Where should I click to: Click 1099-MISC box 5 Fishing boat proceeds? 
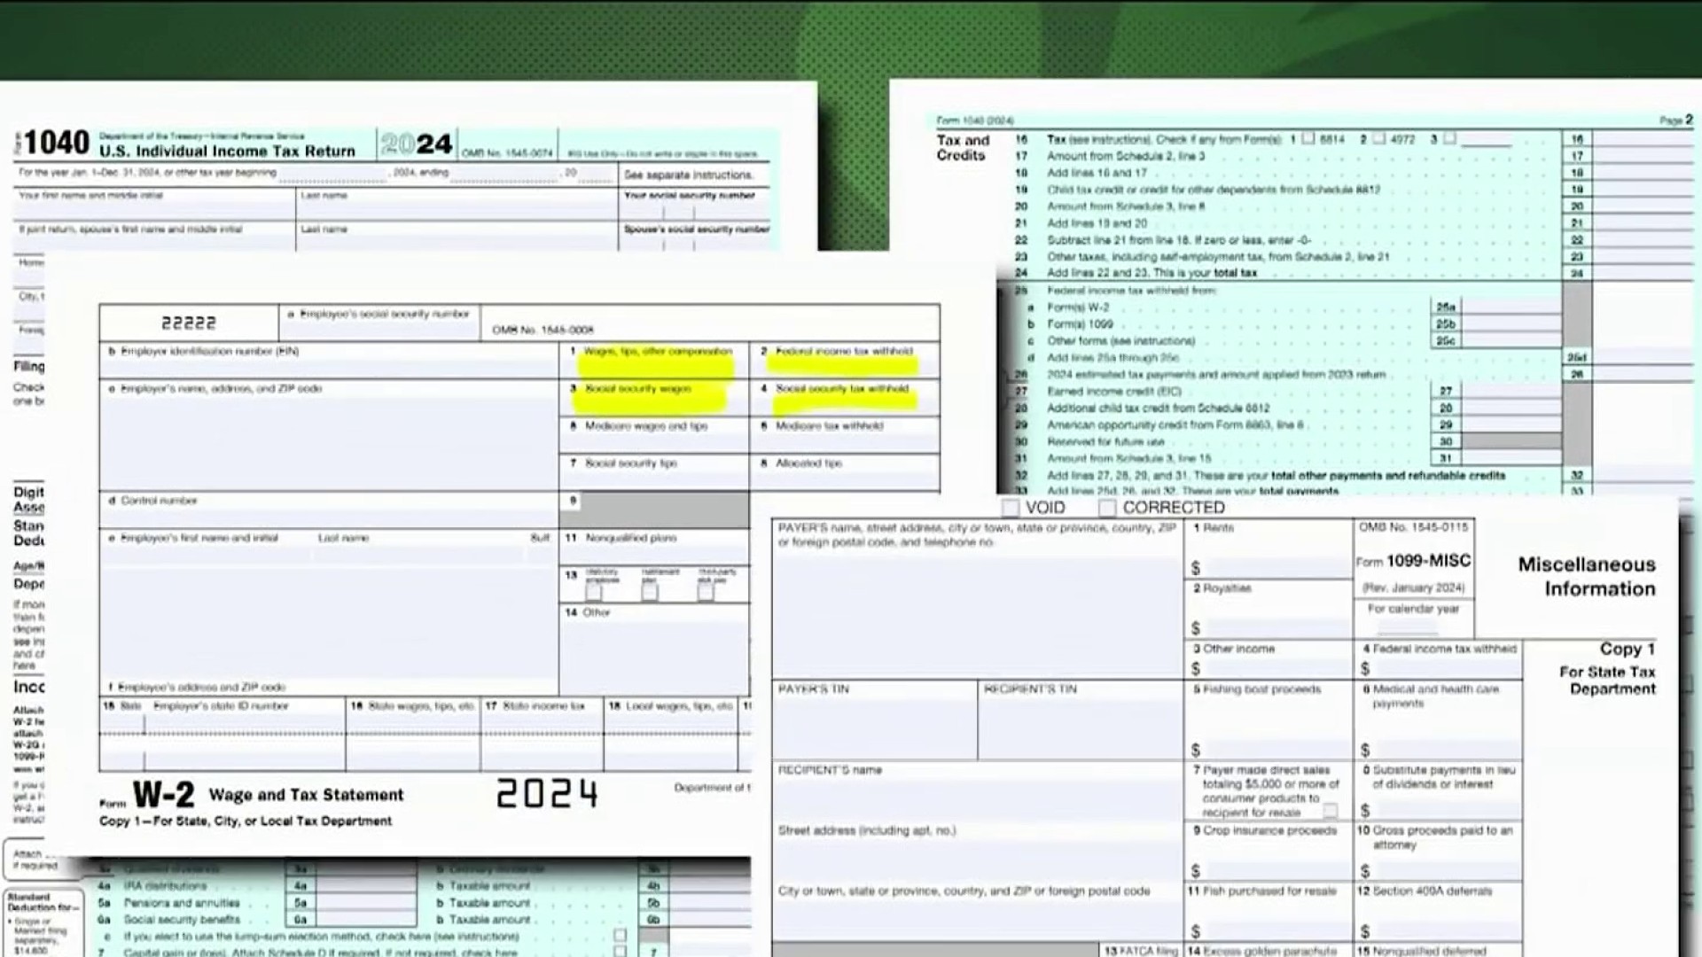tap(1269, 720)
